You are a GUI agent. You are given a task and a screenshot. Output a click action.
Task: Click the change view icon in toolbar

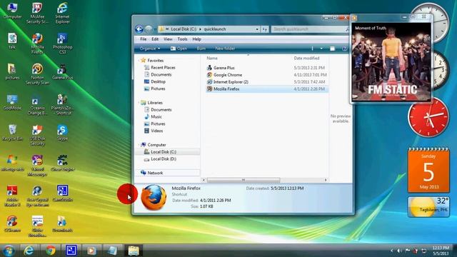point(313,49)
